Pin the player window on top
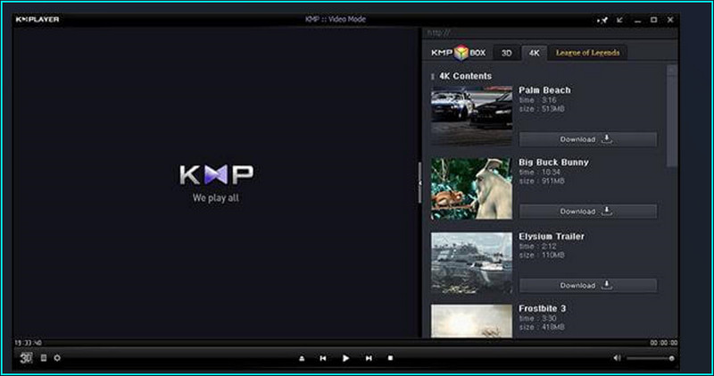714x376 pixels. click(x=602, y=20)
